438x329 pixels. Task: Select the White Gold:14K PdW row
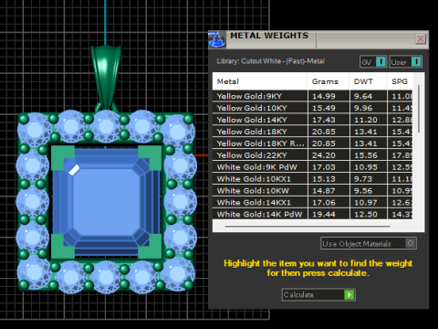pyautogui.click(x=312, y=214)
